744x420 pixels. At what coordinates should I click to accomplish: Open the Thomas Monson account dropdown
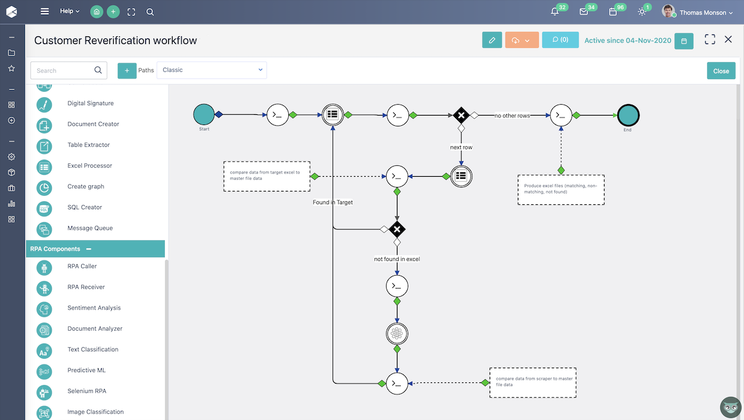coord(702,11)
